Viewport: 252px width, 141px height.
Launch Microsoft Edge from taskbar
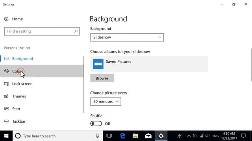point(122,136)
